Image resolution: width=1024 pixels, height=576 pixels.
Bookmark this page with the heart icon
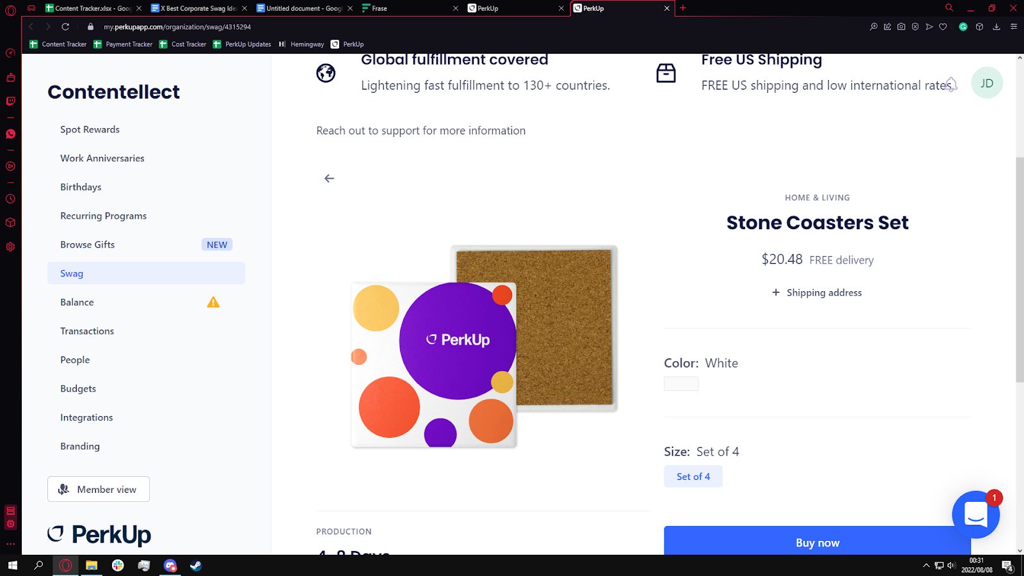click(943, 27)
